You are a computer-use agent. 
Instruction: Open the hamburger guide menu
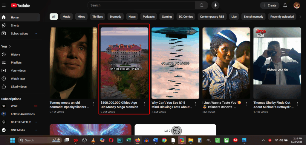coord(4,5)
